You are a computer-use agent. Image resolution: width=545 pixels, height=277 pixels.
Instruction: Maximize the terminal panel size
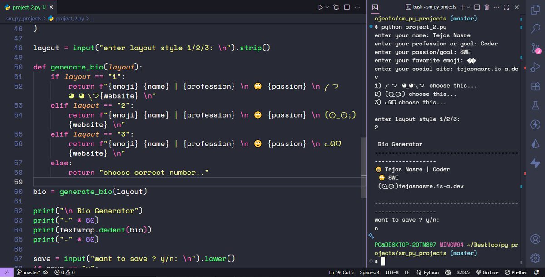(506, 7)
